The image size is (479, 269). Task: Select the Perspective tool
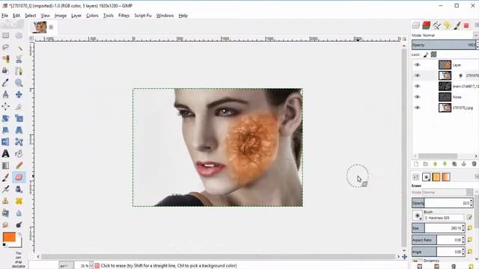coord(19,130)
